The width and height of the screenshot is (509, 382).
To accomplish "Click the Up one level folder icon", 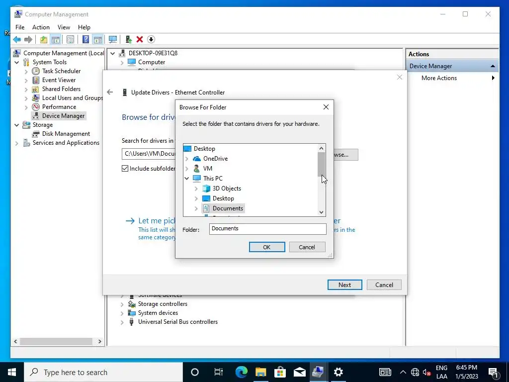I will 44,40.
